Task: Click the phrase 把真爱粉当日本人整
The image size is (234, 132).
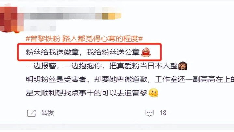Action: 144,66
